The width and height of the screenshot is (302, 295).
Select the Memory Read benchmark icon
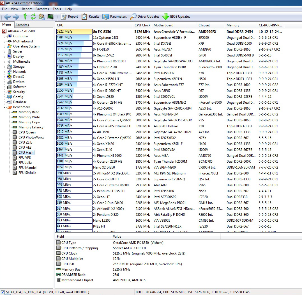click(x=15, y=112)
